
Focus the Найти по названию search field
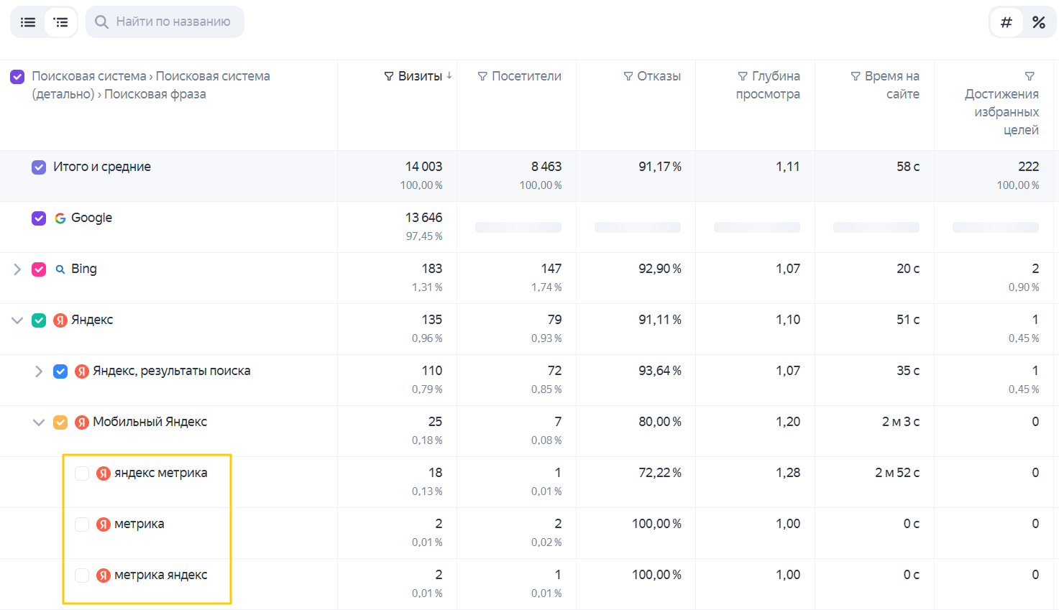click(x=165, y=22)
